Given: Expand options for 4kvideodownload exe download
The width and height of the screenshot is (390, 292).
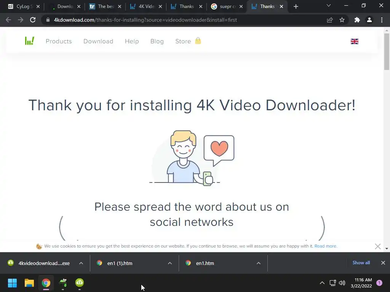Looking at the screenshot, I should 81,263.
